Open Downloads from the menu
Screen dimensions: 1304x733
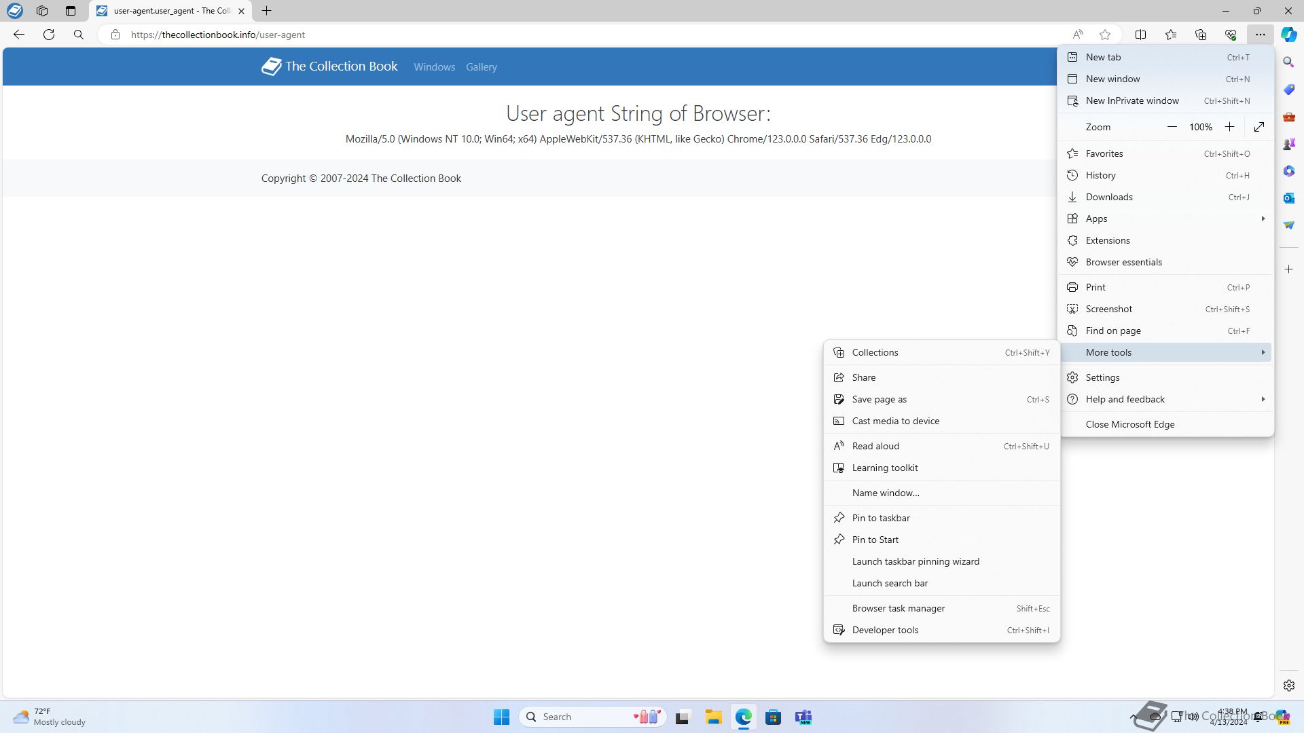1165,197
